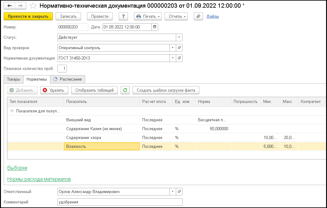Click the green refresh icon button
Image resolution: width=327 pixels, height=208 pixels.
[x=125, y=90]
